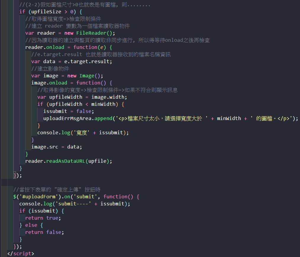Viewport: 300px width, 257px height.
Task: Click the var upfileWidth declaration
Action: click(62, 97)
